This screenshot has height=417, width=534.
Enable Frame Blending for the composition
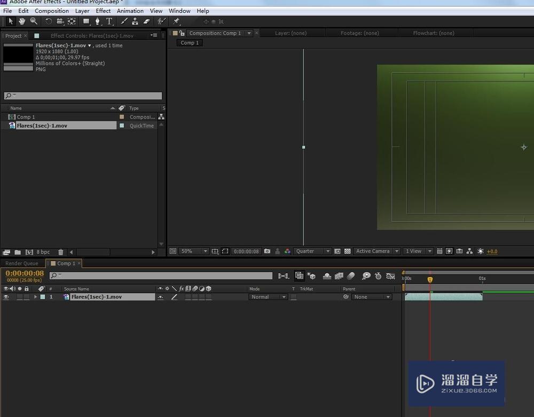click(x=339, y=276)
